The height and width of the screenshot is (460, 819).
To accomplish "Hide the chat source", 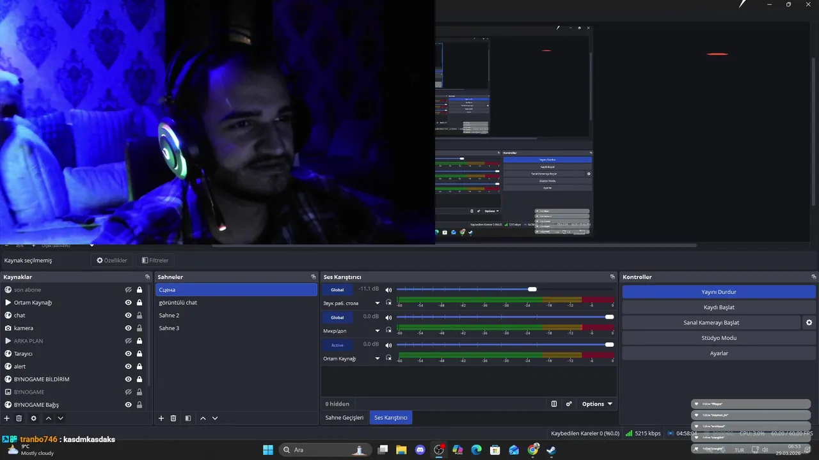I will [128, 316].
